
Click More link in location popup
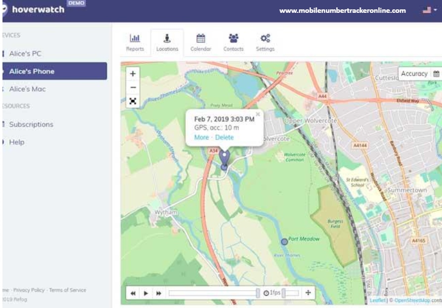201,137
